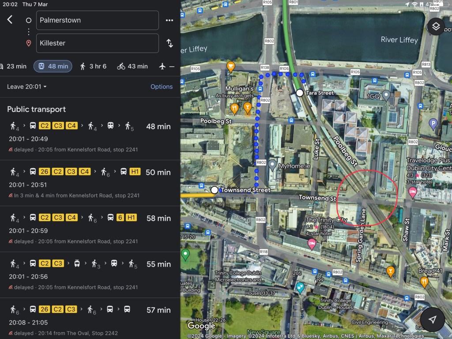Tap the MyHome.ie map marker
This screenshot has height=339, width=452.
[x=272, y=165]
